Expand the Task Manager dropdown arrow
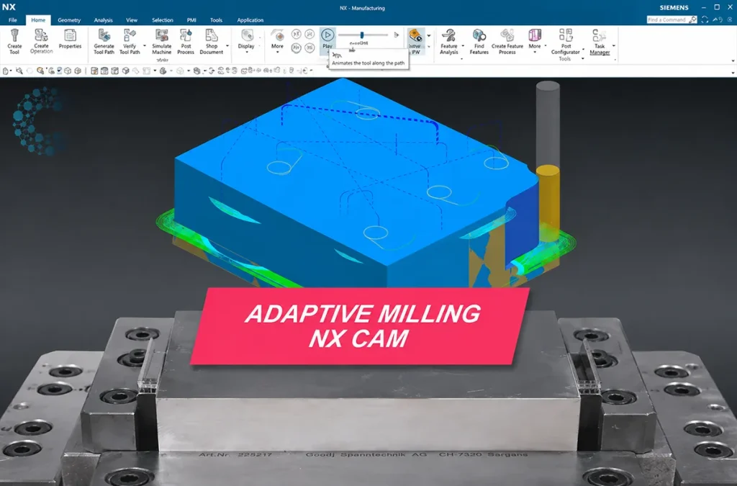The width and height of the screenshot is (737, 486). click(614, 46)
